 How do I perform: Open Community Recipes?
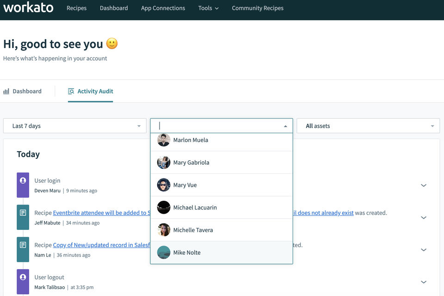(x=258, y=8)
